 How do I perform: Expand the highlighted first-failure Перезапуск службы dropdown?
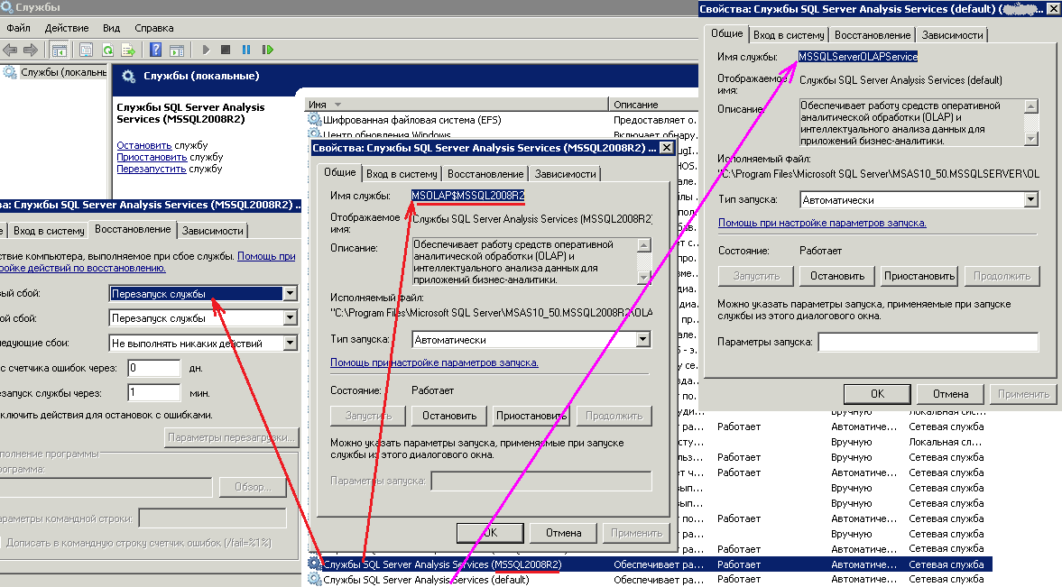click(x=290, y=294)
